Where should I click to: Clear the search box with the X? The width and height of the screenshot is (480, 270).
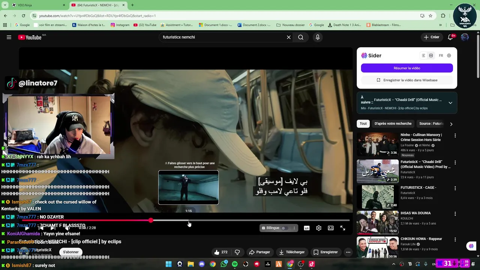[289, 37]
